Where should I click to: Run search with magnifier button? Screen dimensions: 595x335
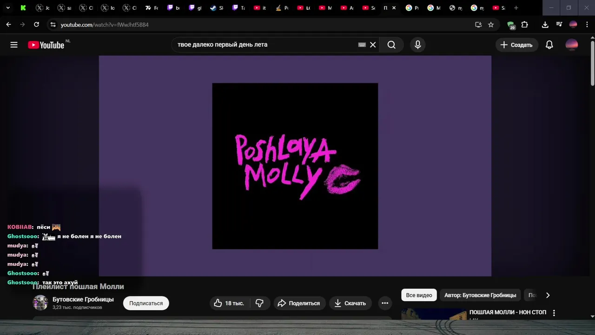pos(391,45)
